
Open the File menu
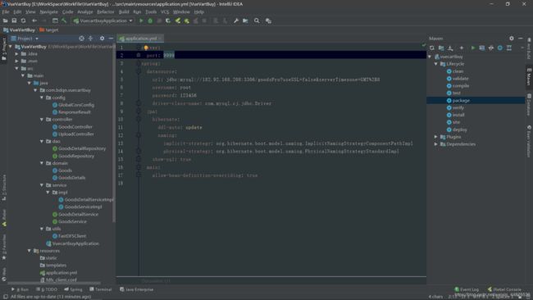pyautogui.click(x=6, y=12)
